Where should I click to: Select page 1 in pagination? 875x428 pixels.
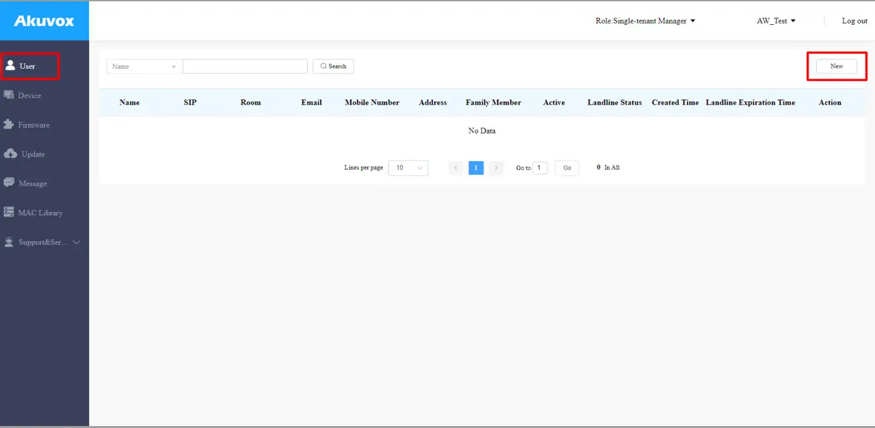[x=476, y=168]
